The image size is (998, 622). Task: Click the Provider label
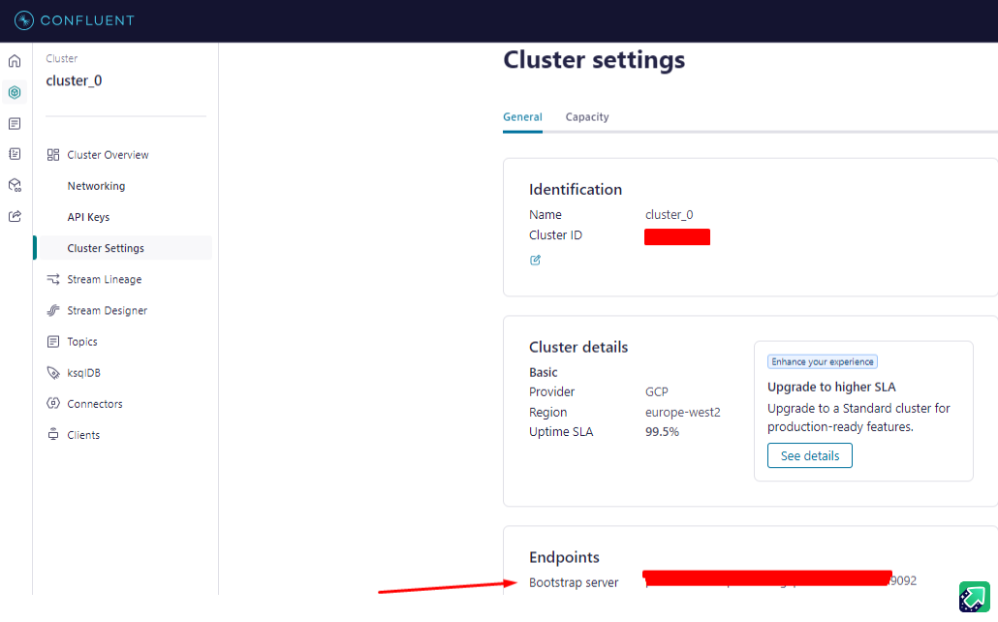[x=552, y=391]
